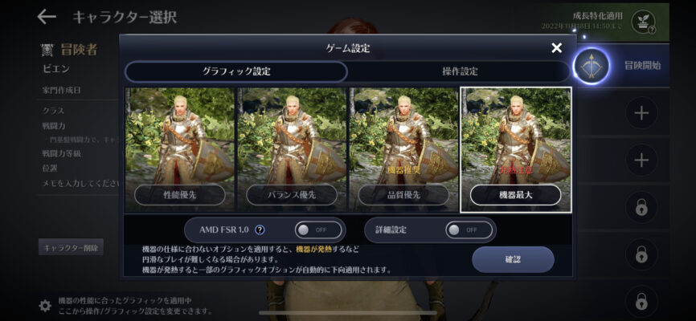Add a character with the first plus slot
696x321 pixels.
(641, 113)
